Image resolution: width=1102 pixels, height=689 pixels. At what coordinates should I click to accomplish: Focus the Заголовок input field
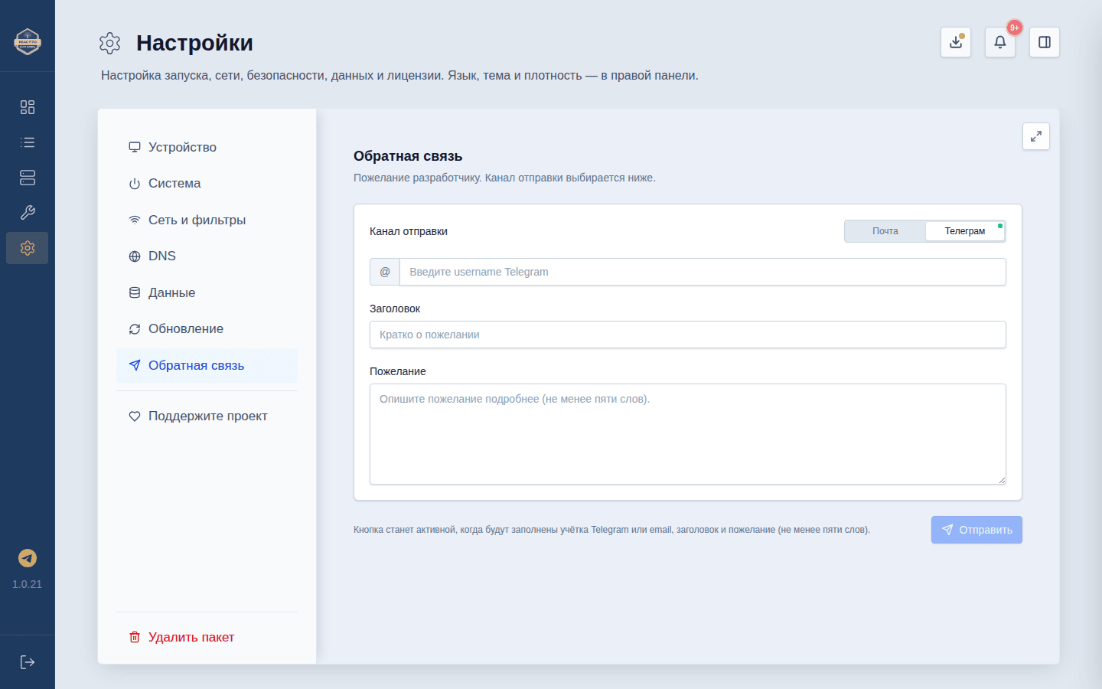688,335
